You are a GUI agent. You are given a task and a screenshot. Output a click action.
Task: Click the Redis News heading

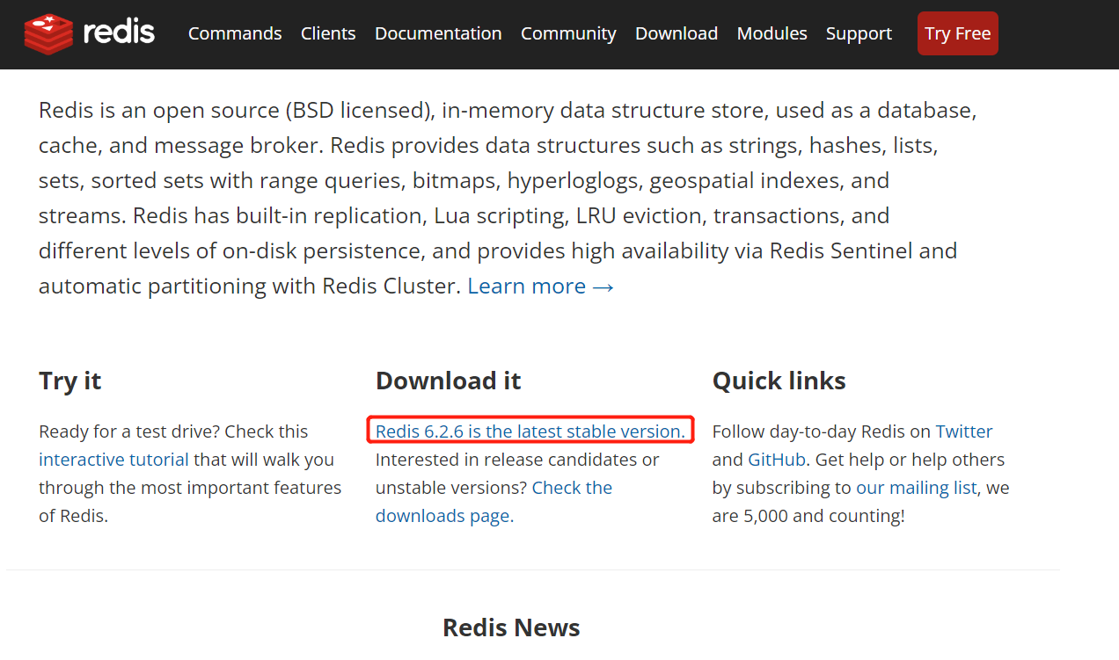click(x=511, y=627)
